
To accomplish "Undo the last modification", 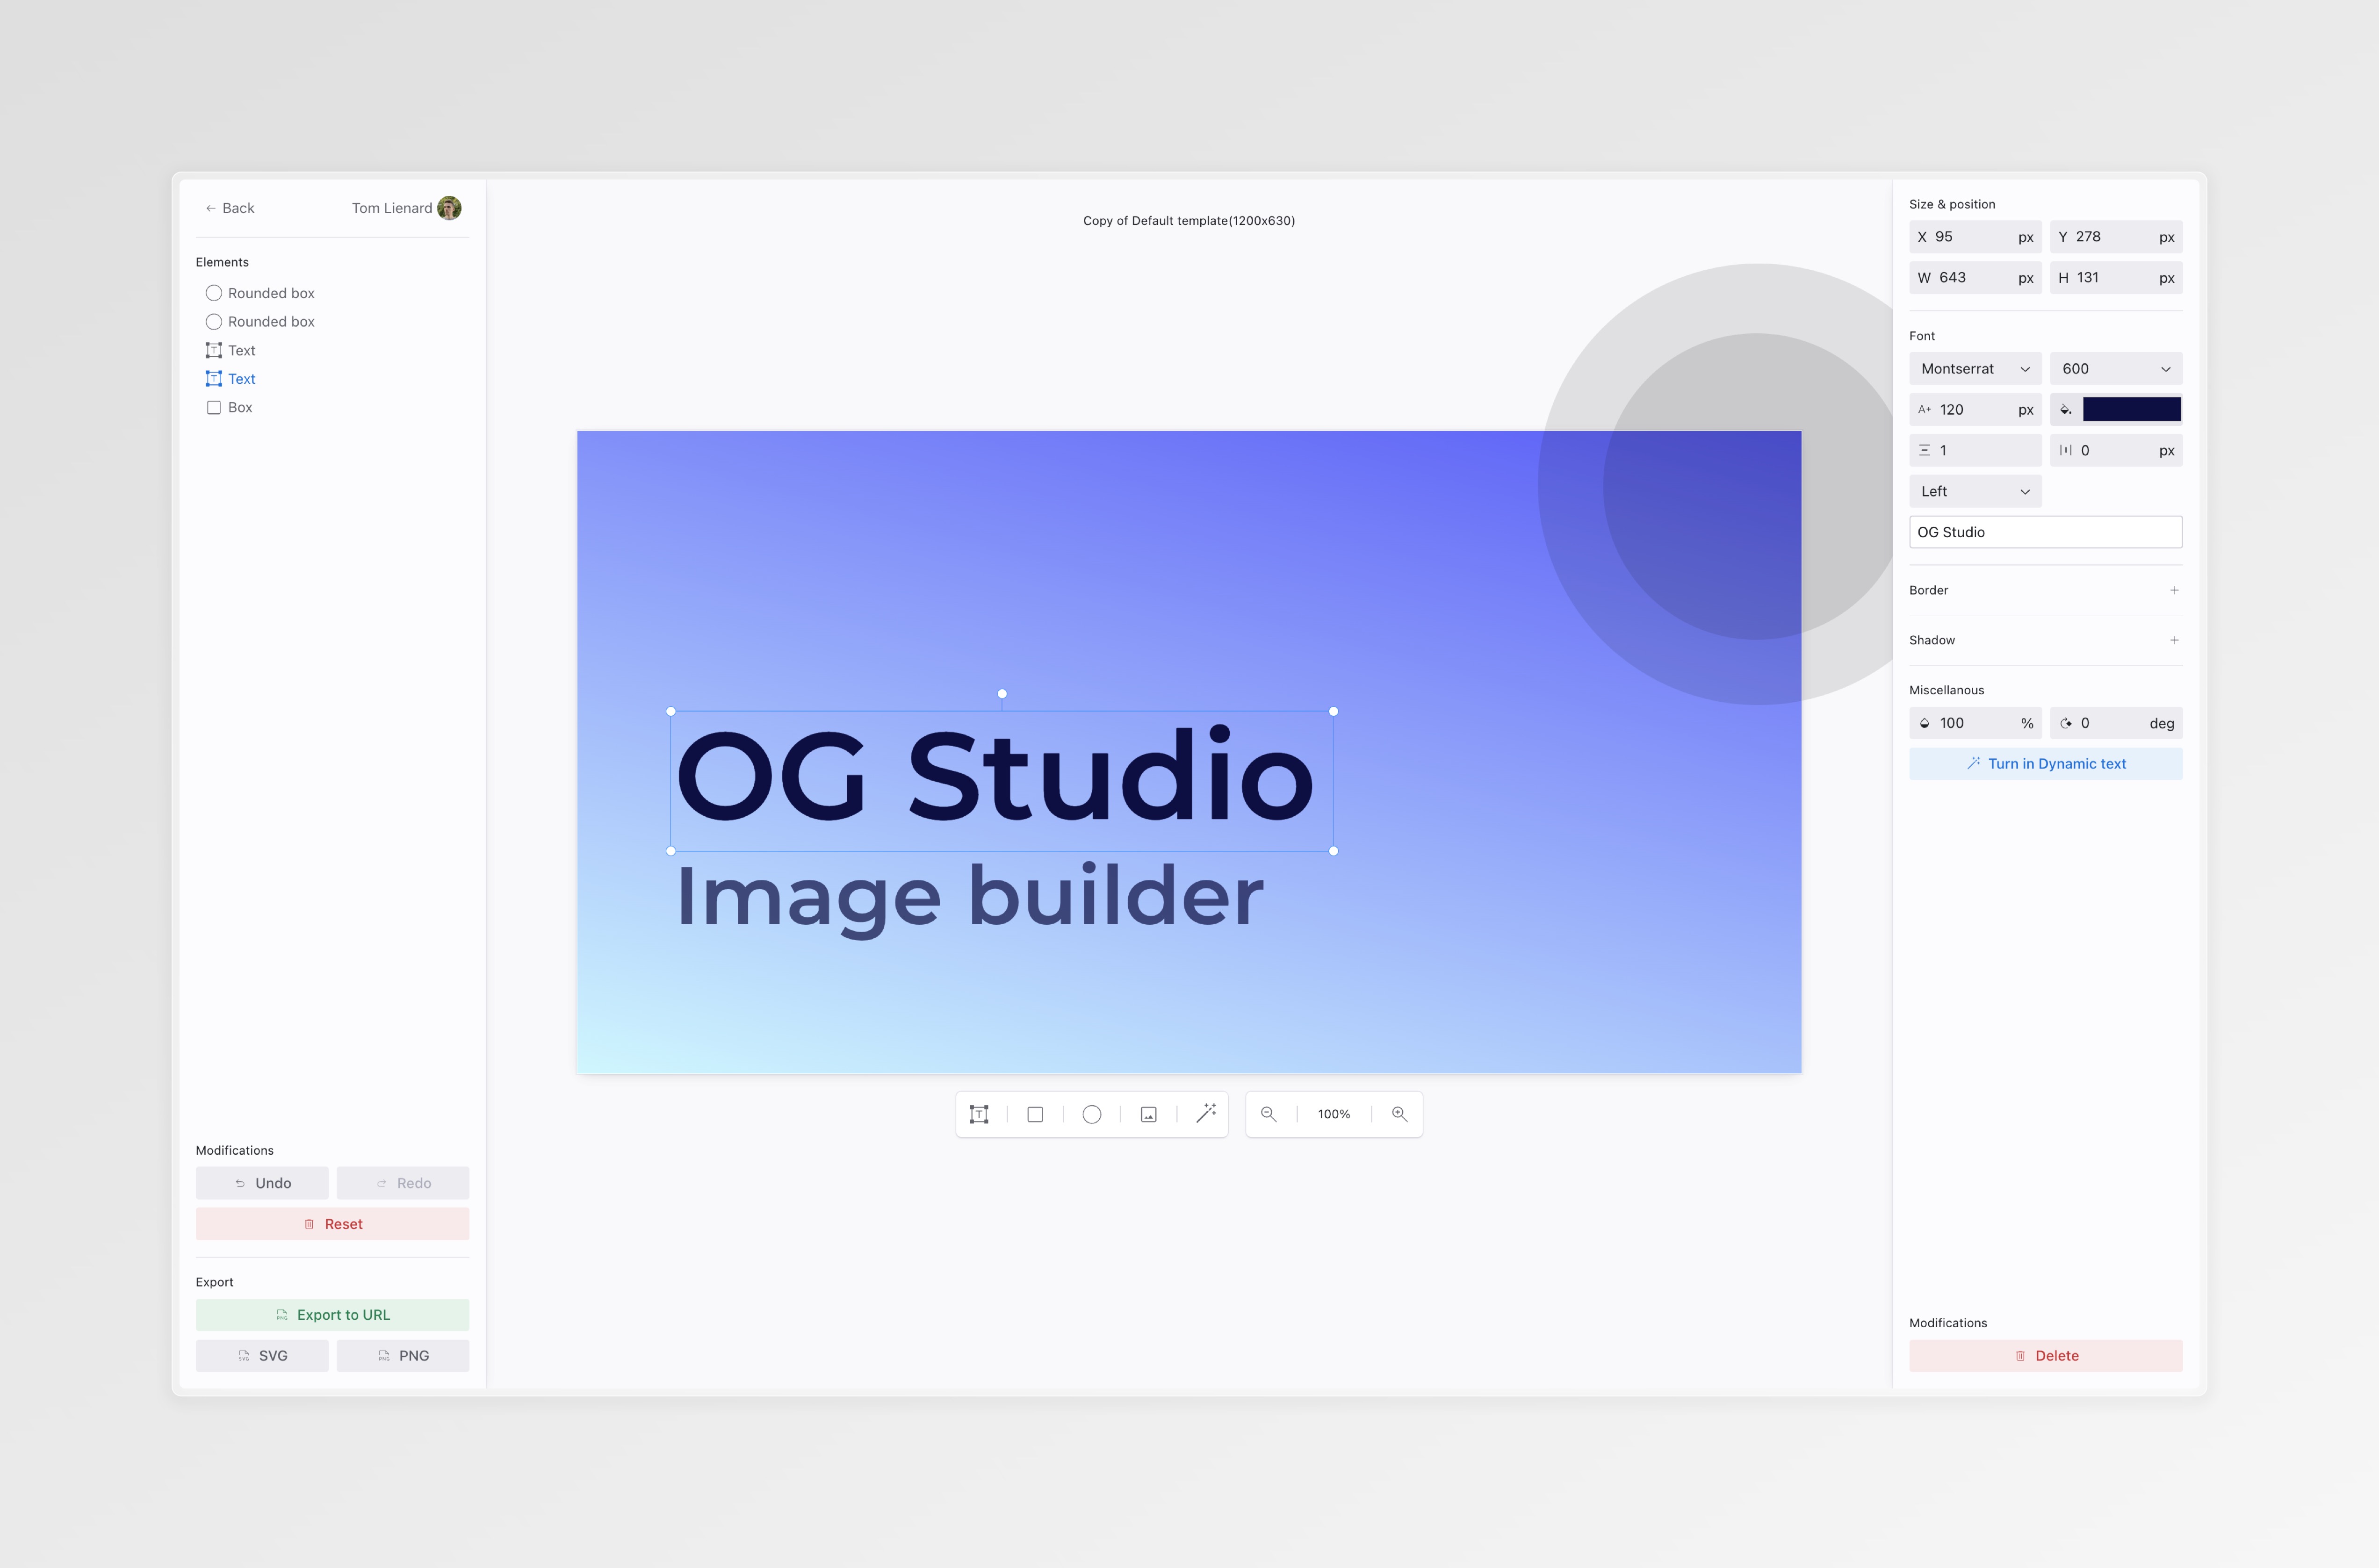I will click(x=262, y=1183).
